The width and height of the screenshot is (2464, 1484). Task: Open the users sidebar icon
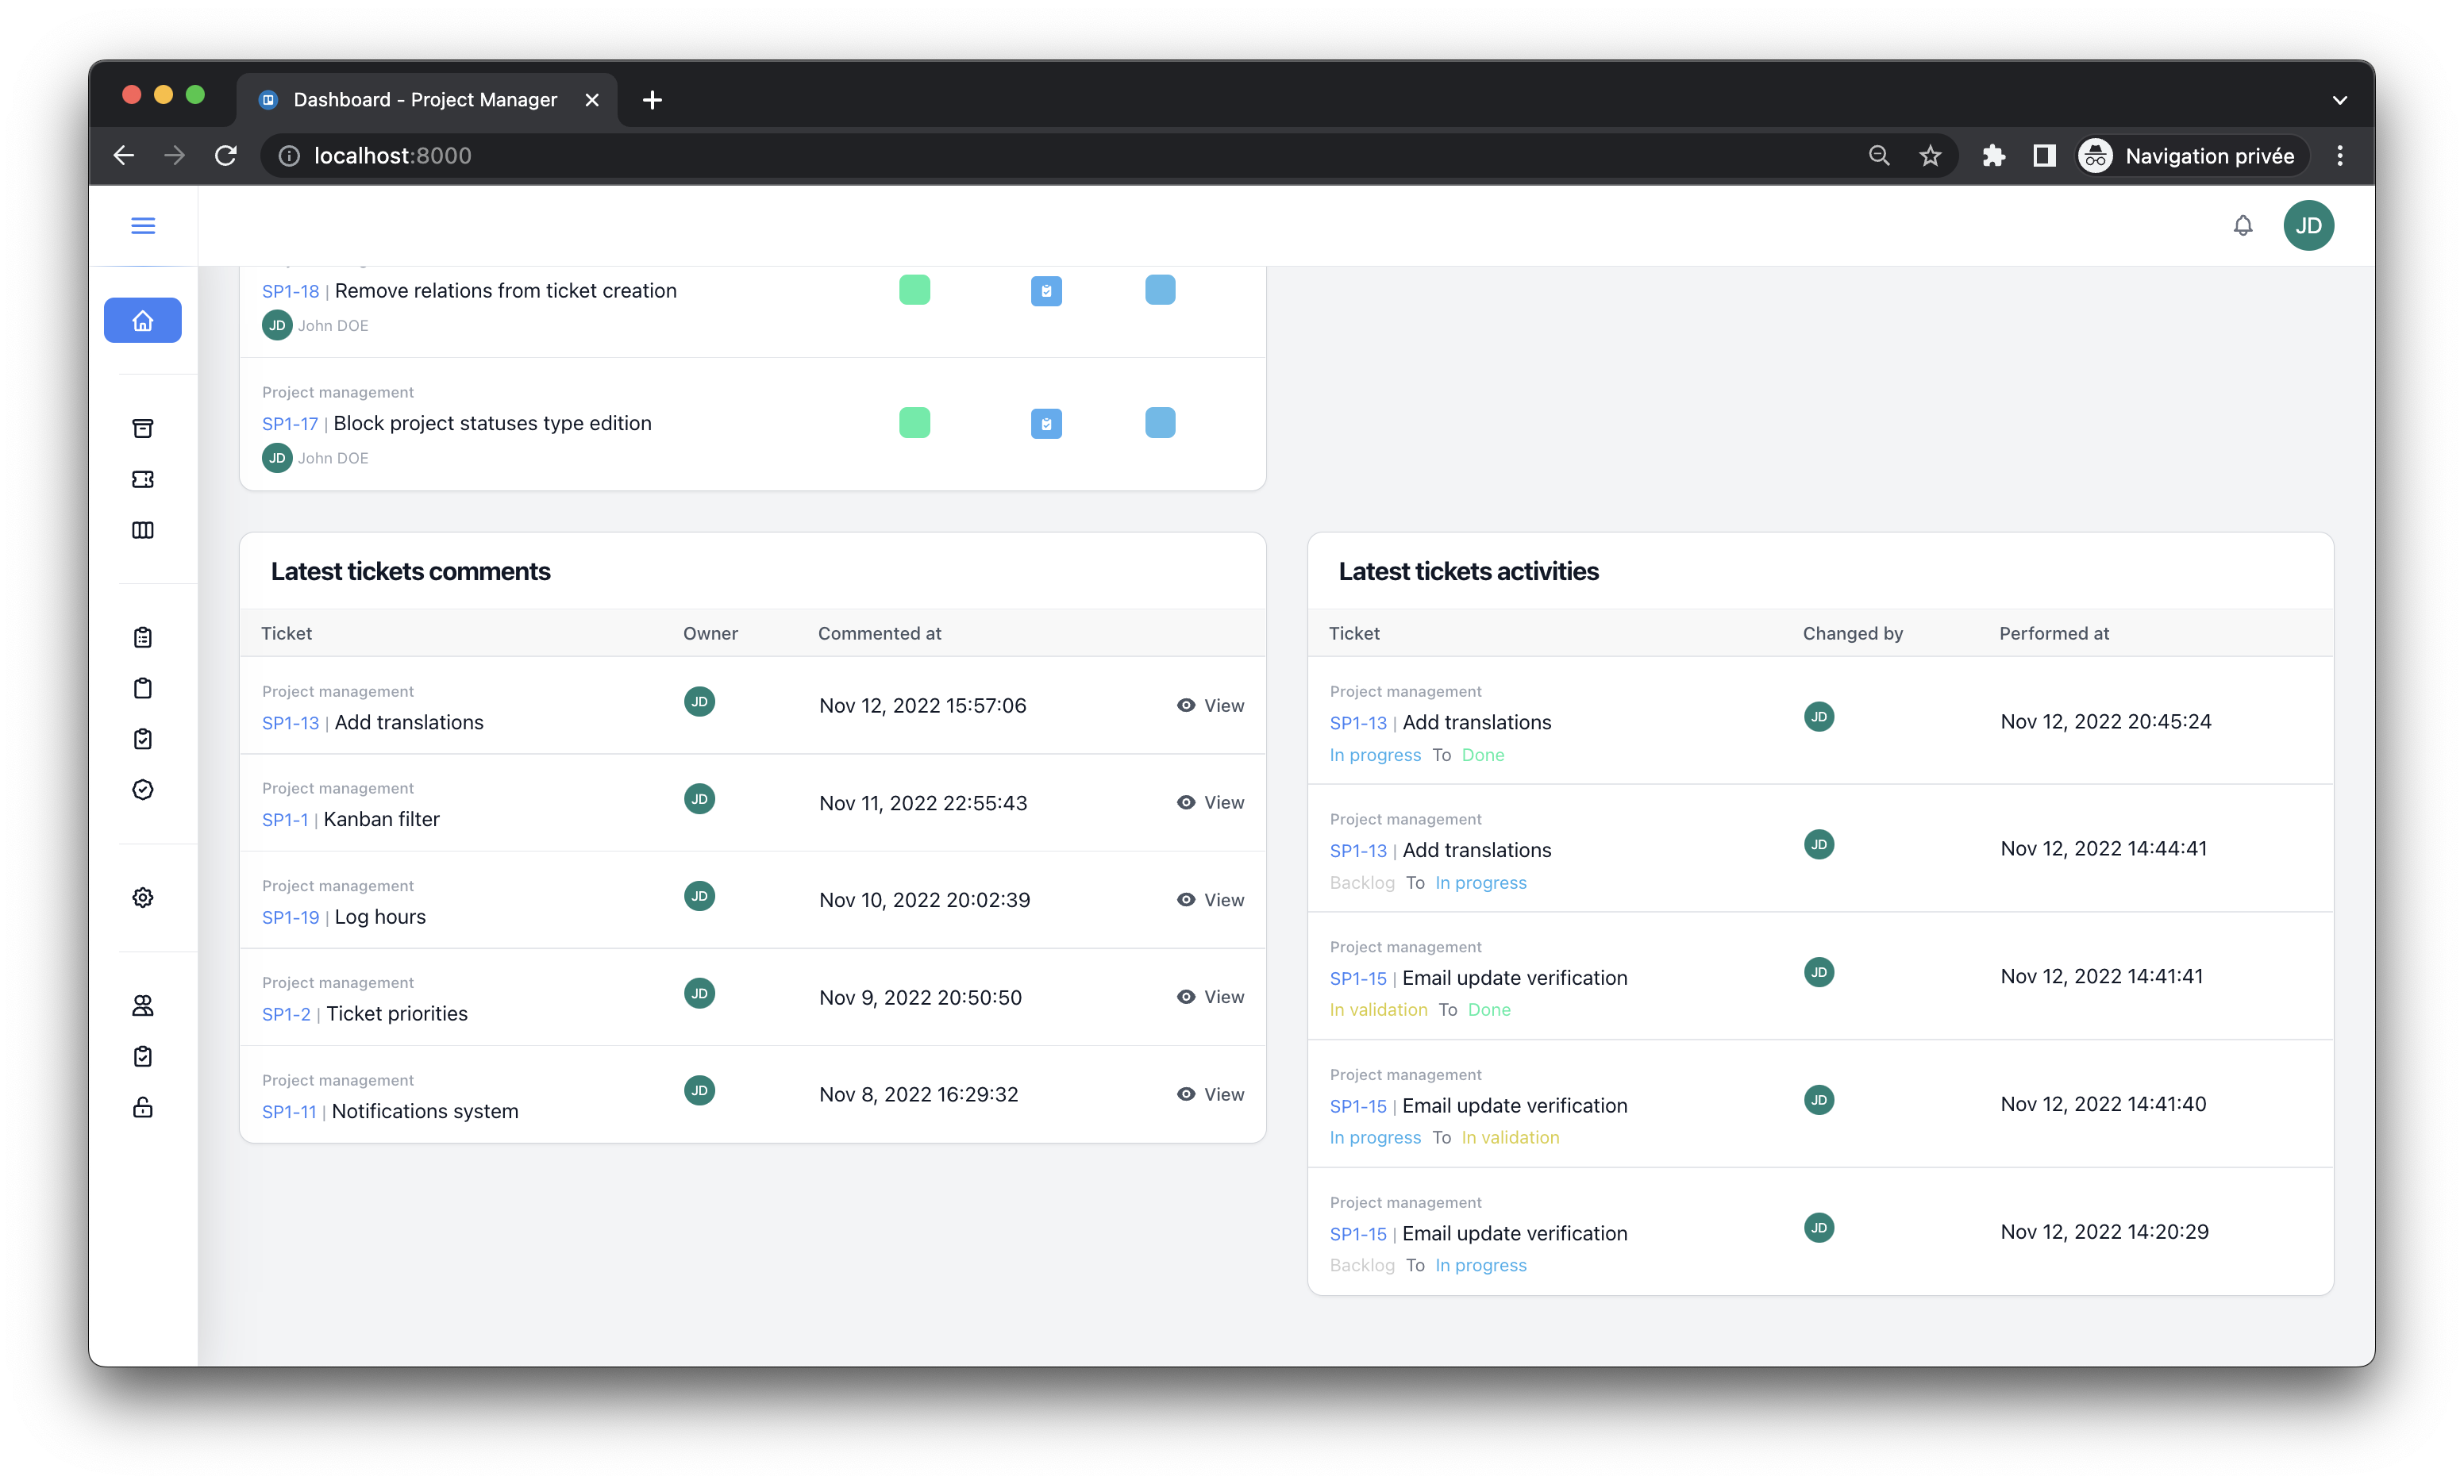(x=143, y=1006)
